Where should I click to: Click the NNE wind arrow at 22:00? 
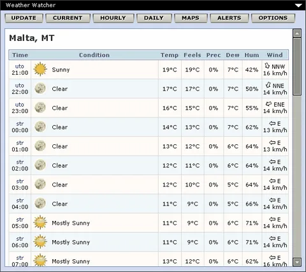(x=268, y=85)
